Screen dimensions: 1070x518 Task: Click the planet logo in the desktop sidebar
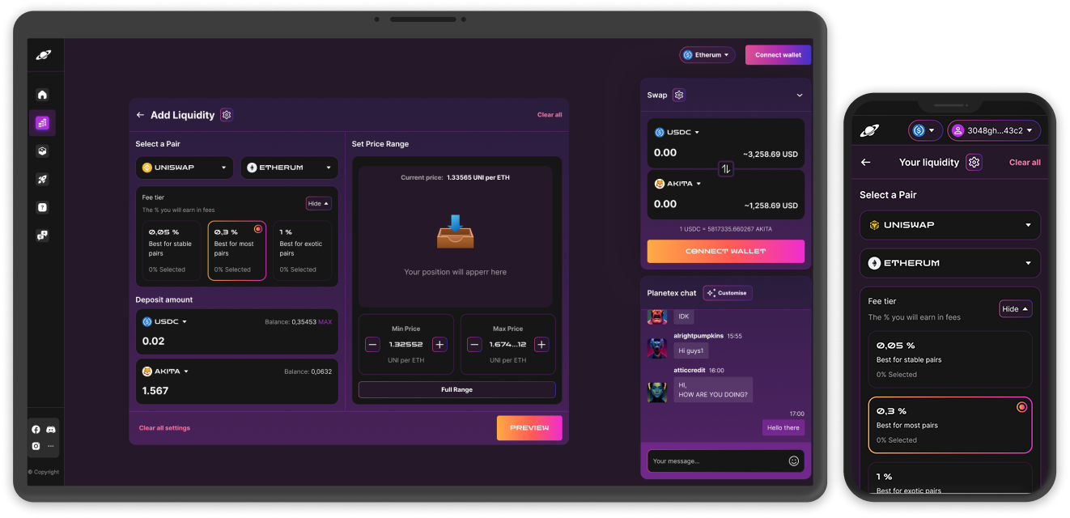point(43,55)
